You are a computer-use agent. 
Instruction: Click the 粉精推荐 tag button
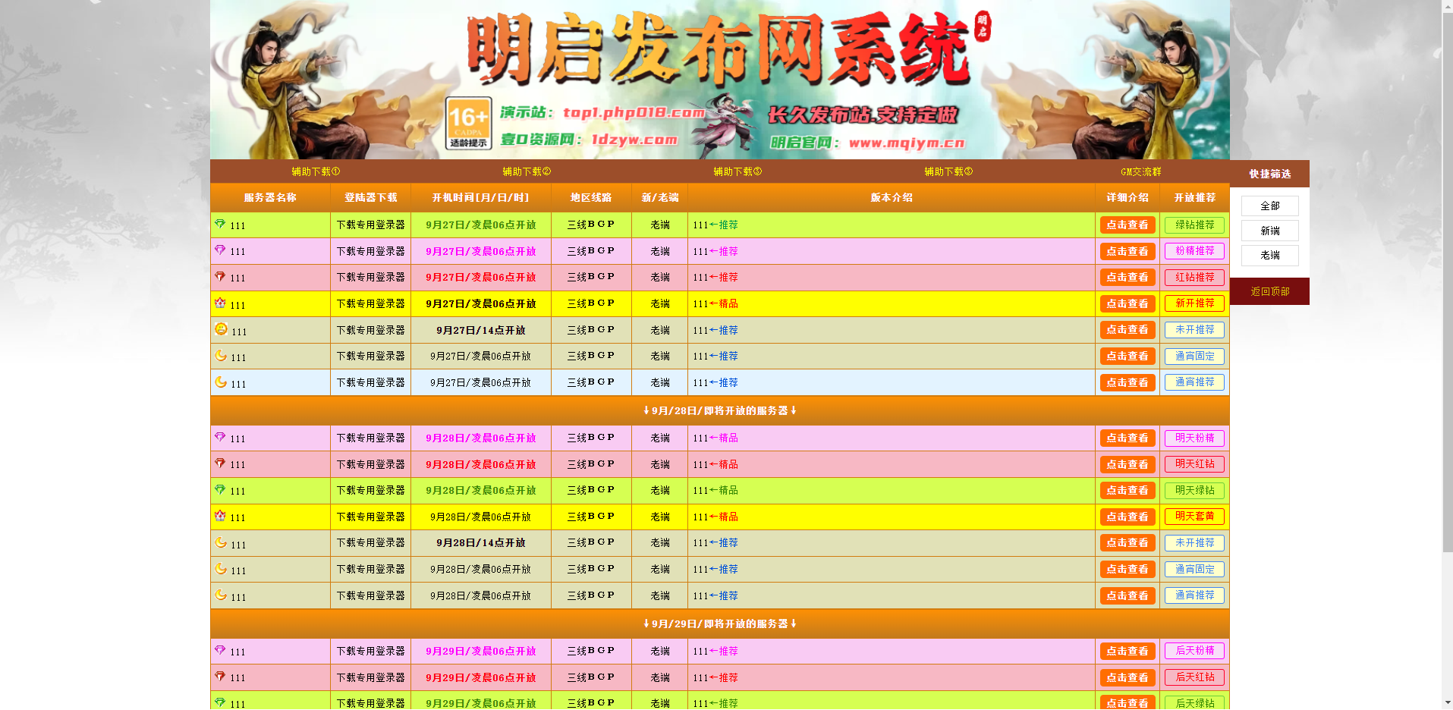click(x=1195, y=251)
